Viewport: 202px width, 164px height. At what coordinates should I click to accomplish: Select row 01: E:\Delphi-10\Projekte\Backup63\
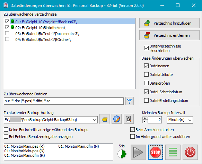72,21
